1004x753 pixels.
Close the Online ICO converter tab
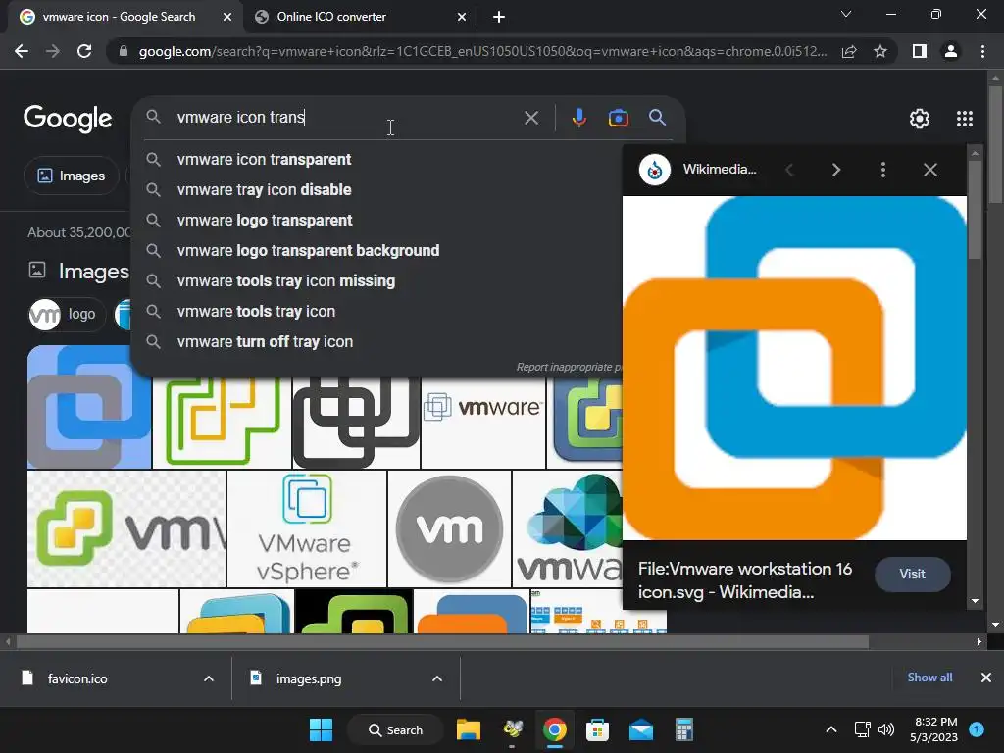tap(462, 17)
